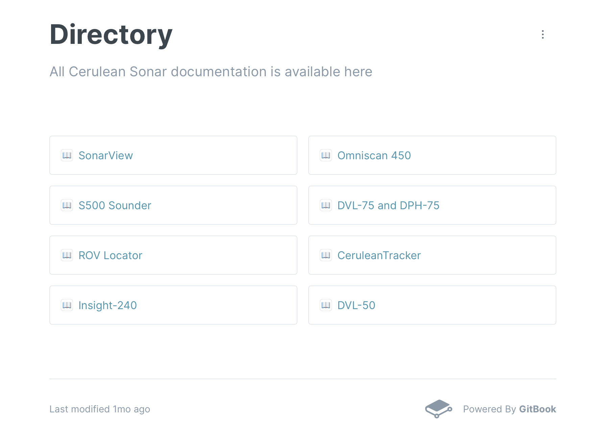Click the book icon beside DVL-50
Screen dimensions: 603x438
(x=326, y=305)
